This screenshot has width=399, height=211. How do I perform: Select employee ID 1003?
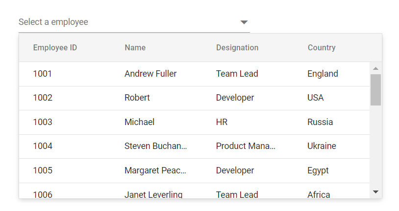pyautogui.click(x=43, y=122)
